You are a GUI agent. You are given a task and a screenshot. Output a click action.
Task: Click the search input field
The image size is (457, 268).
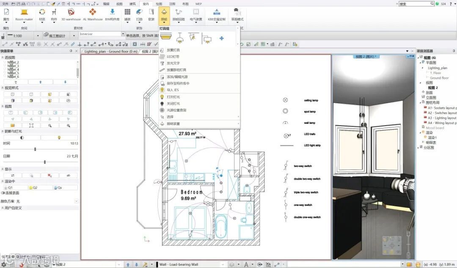click(416, 4)
